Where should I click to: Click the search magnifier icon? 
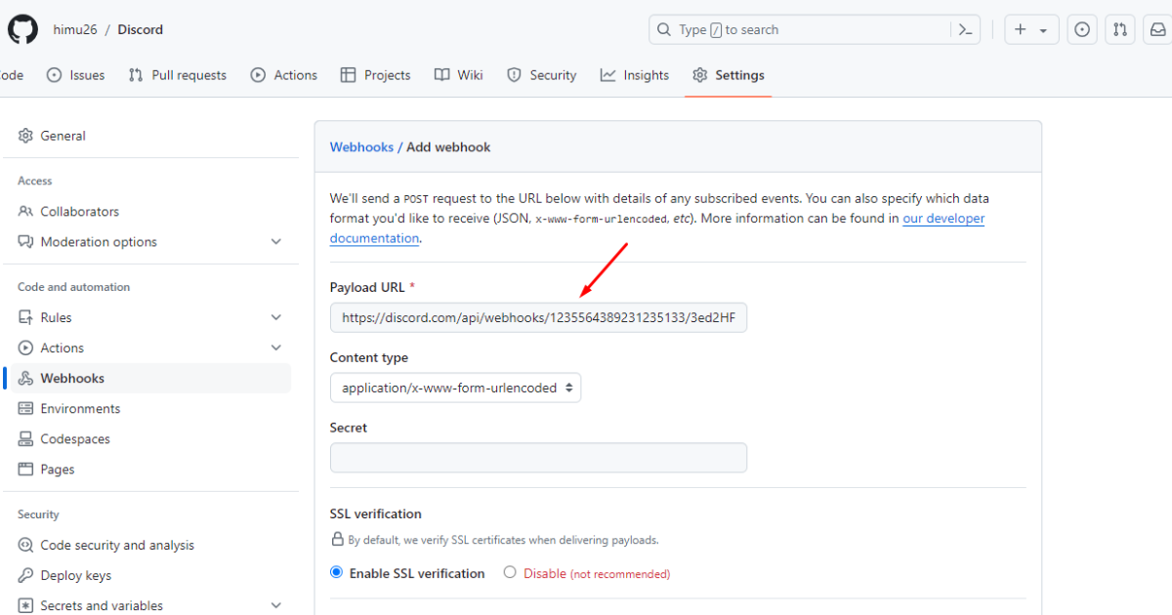pyautogui.click(x=664, y=29)
